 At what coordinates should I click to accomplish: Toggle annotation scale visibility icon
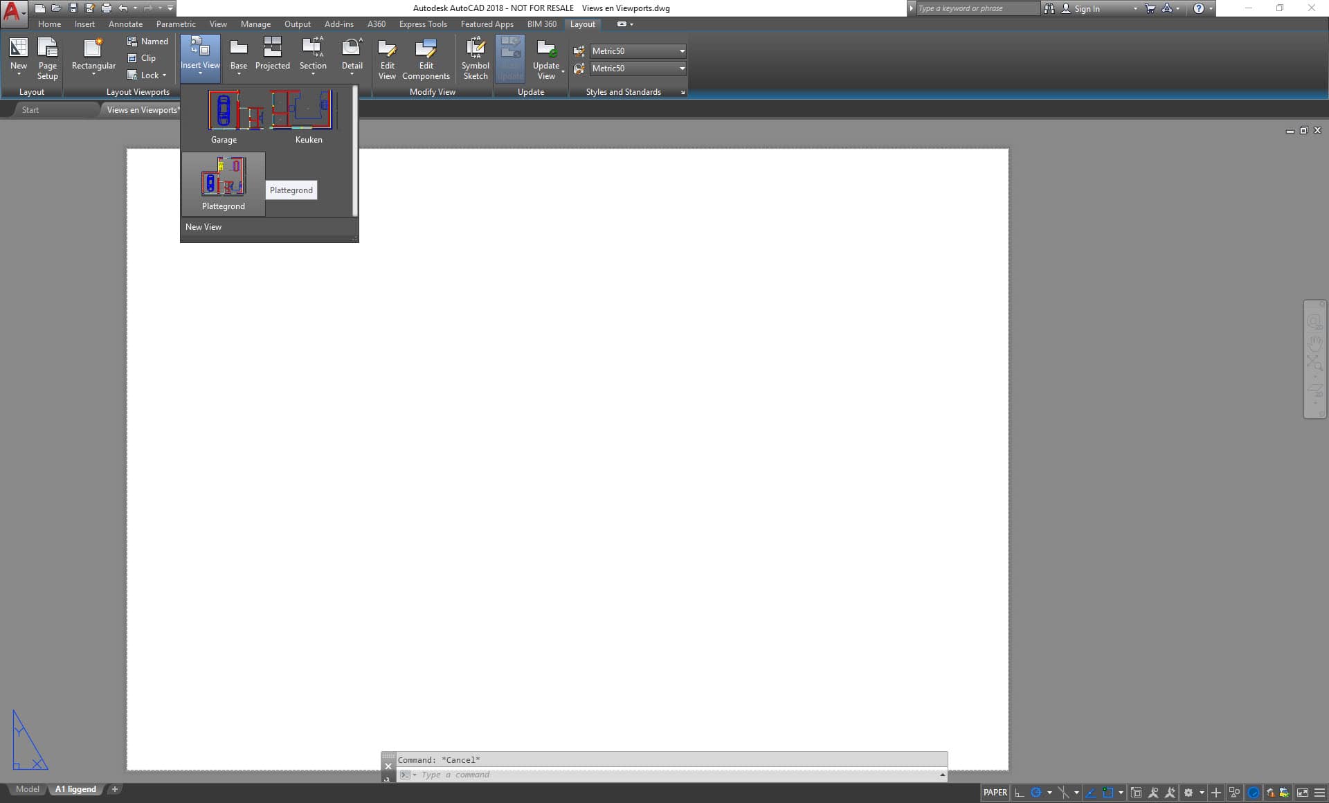pyautogui.click(x=1153, y=793)
